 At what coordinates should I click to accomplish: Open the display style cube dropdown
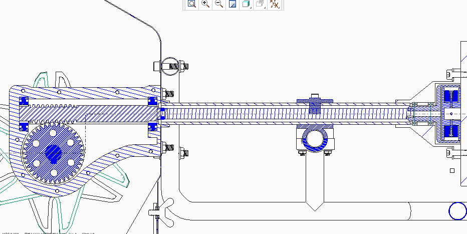(247, 4)
